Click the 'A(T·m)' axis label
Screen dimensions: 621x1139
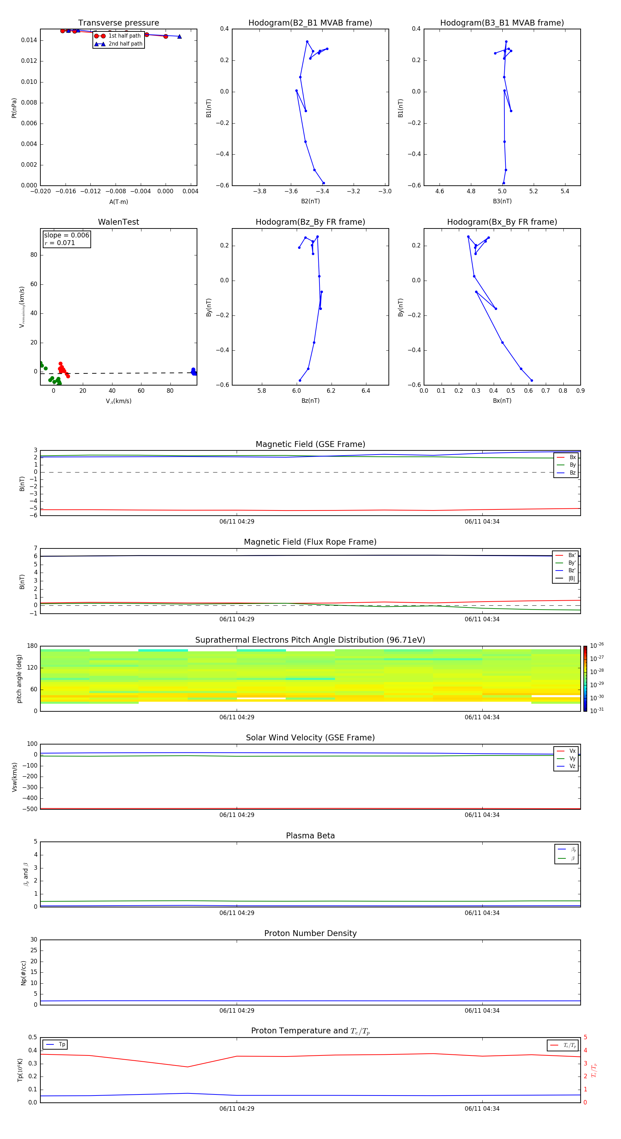click(118, 202)
